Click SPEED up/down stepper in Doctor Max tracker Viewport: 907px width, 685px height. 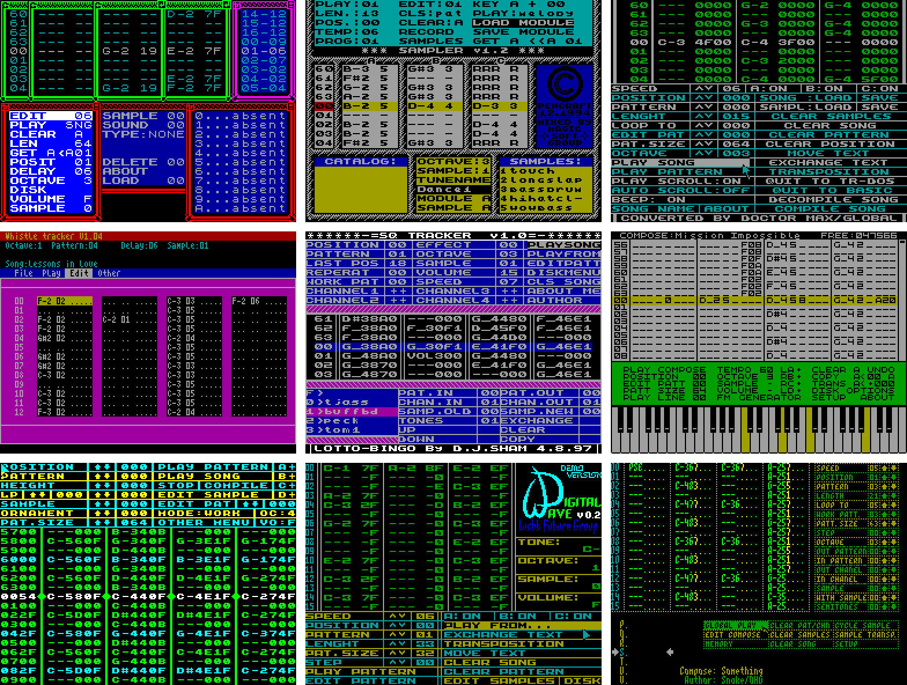coord(703,89)
